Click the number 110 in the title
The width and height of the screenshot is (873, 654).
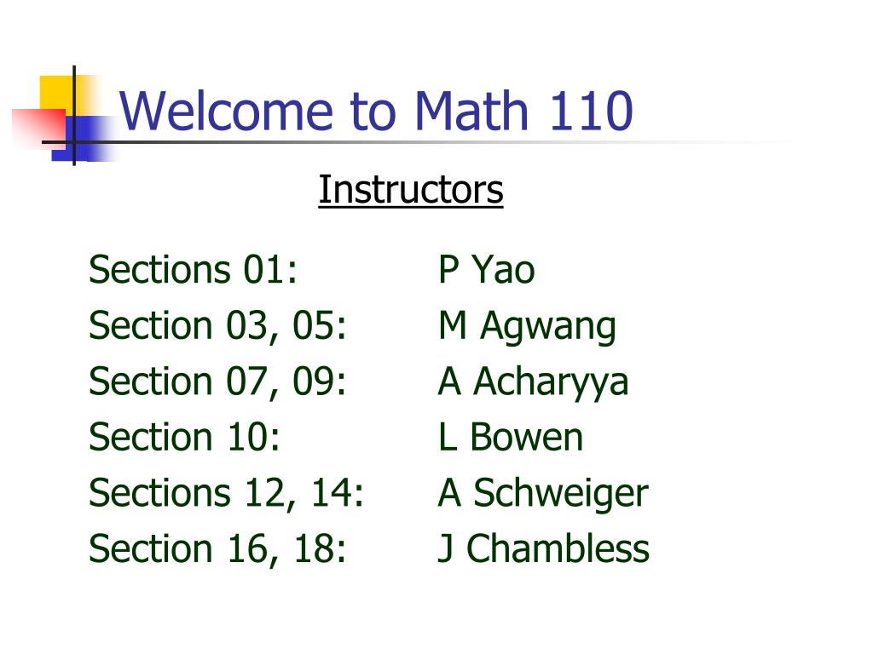pyautogui.click(x=592, y=111)
